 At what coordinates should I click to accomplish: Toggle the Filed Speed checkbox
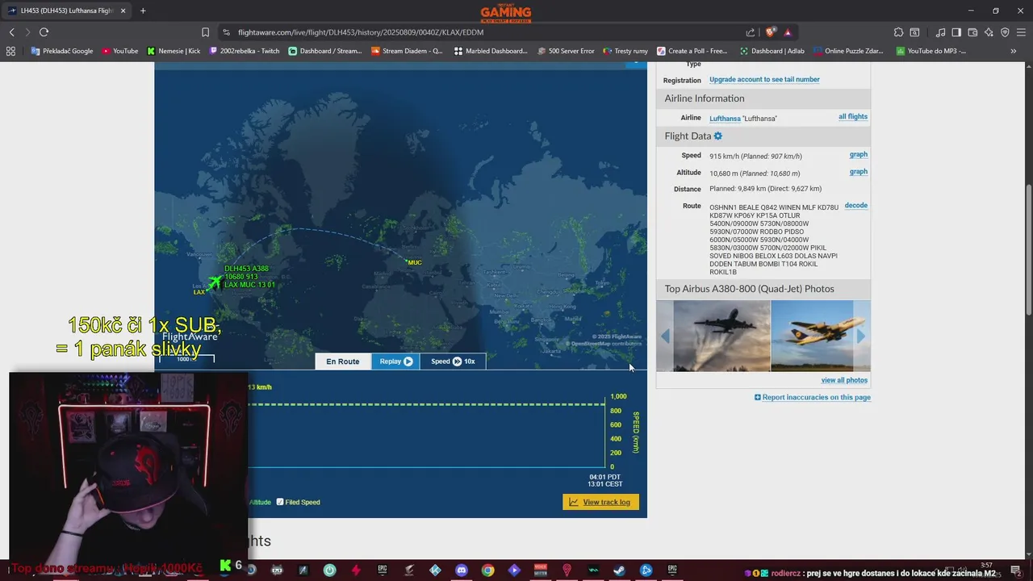tap(280, 502)
